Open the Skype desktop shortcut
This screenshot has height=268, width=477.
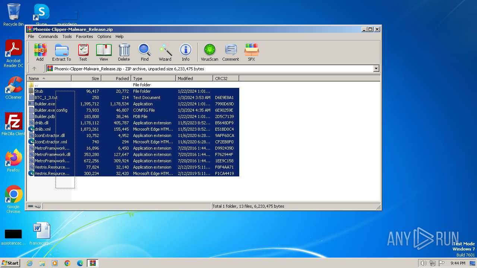(41, 15)
